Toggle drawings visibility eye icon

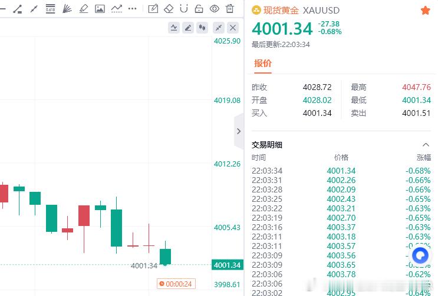point(214,9)
